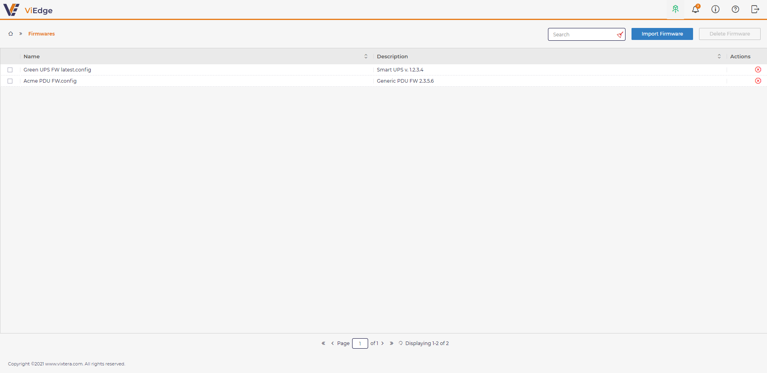Click the ViEdge title text
Viewport: 767px width, 373px height.
pyautogui.click(x=39, y=10)
